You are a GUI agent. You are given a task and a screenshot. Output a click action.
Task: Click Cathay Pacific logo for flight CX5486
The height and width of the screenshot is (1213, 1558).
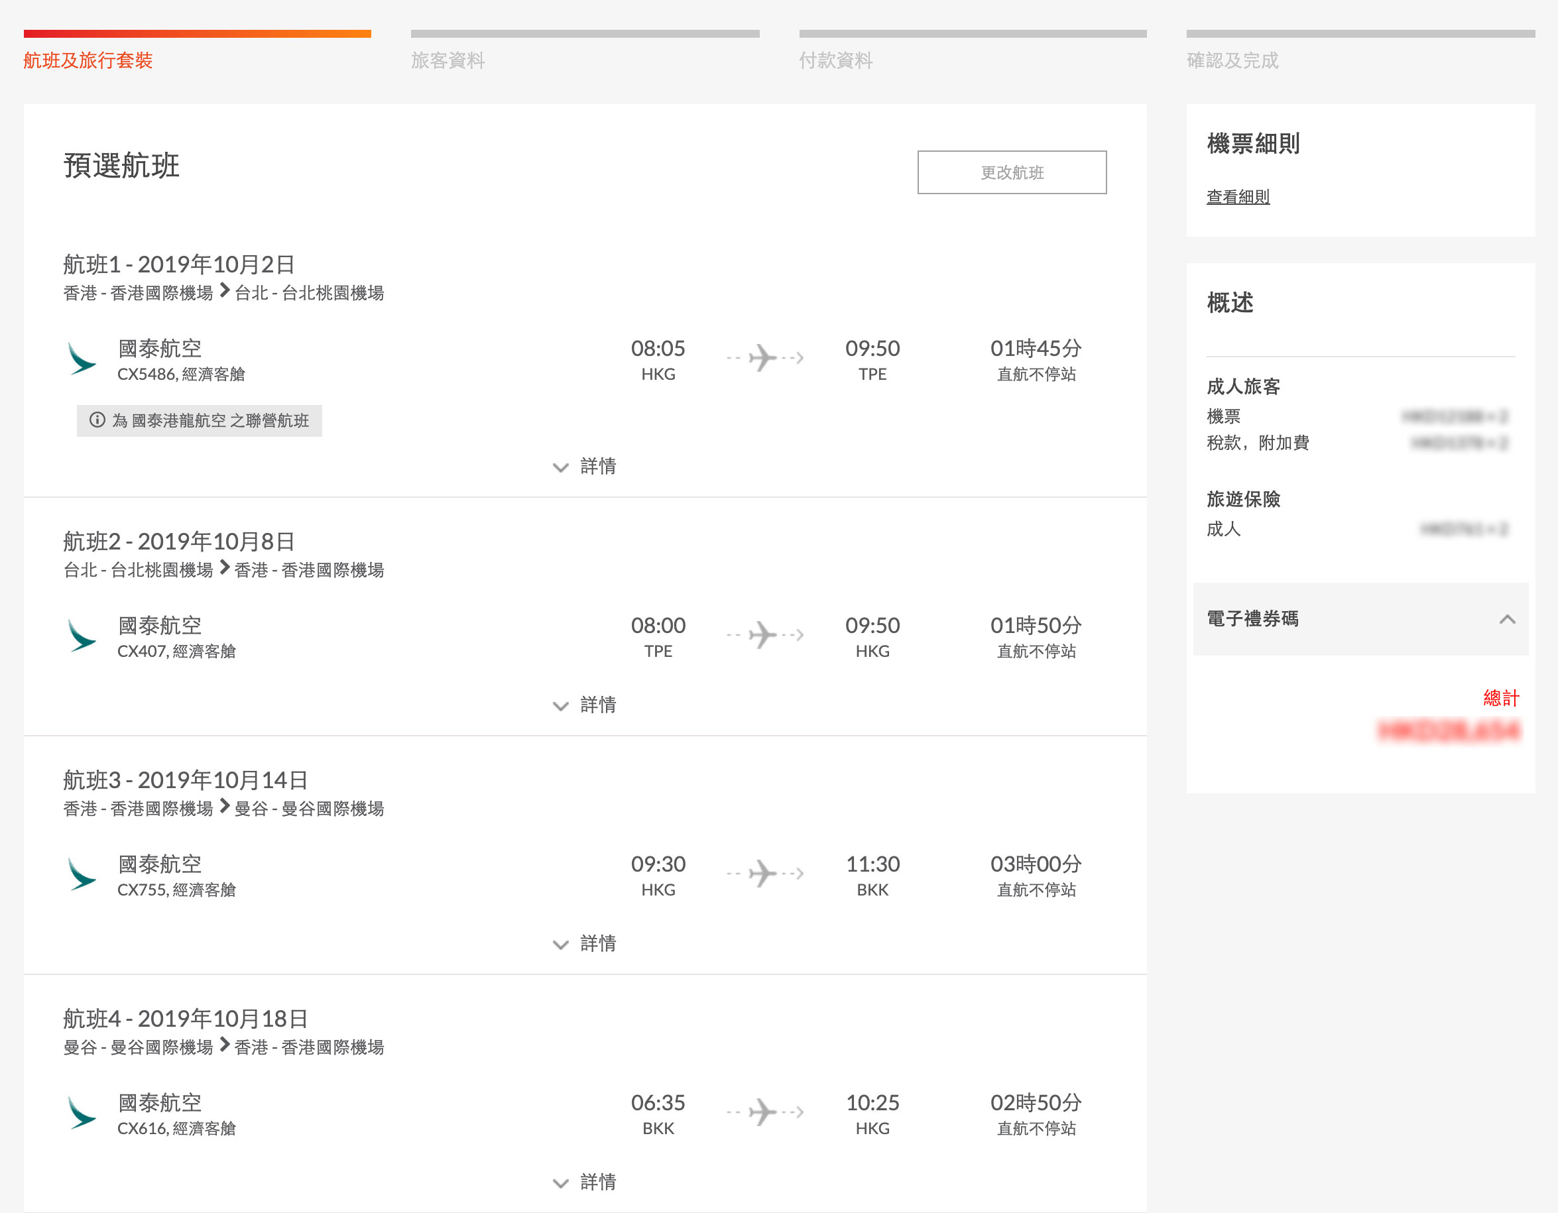(82, 359)
